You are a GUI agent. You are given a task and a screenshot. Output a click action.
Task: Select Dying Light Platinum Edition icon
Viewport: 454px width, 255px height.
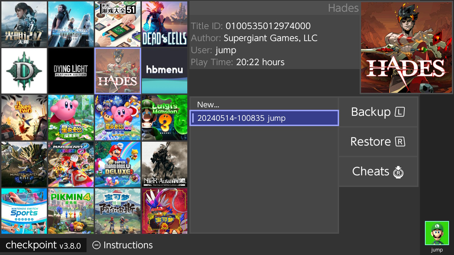71,71
